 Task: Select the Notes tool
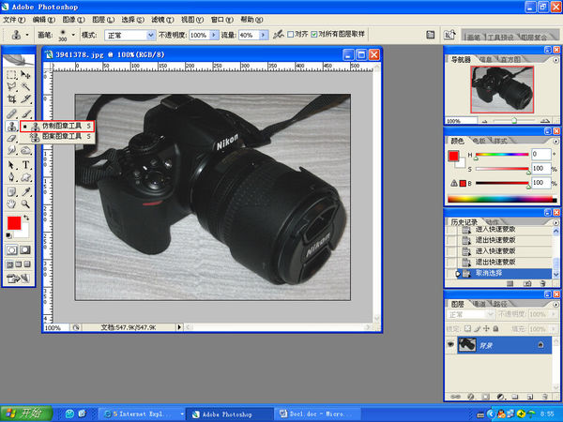tap(11, 192)
